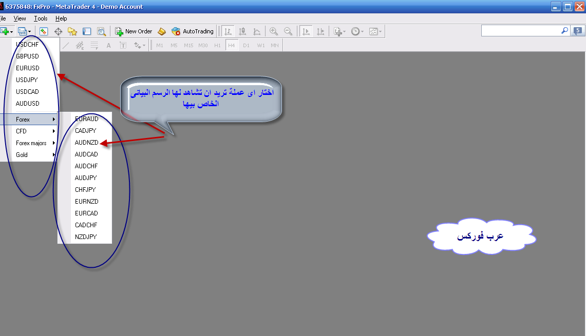Toggle the Chart Shift icon
586x336 pixels.
click(x=320, y=31)
